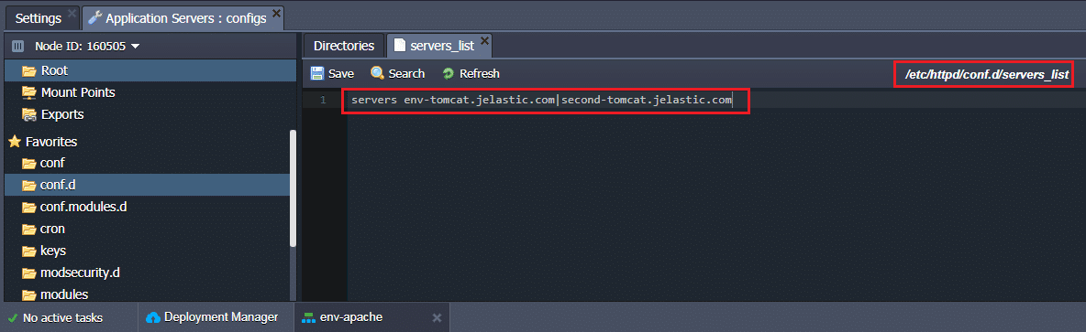Click the No active tasks status
The image size is (1086, 332).
click(62, 318)
